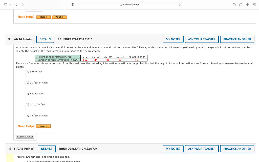259x162 pixels.
Task: Click PRACTICE ANOTHER for question 10
Action: [237, 149]
